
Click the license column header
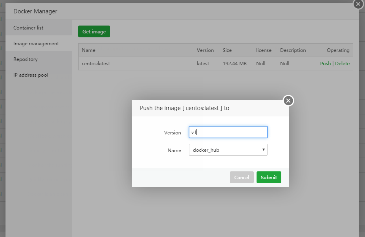tap(264, 50)
